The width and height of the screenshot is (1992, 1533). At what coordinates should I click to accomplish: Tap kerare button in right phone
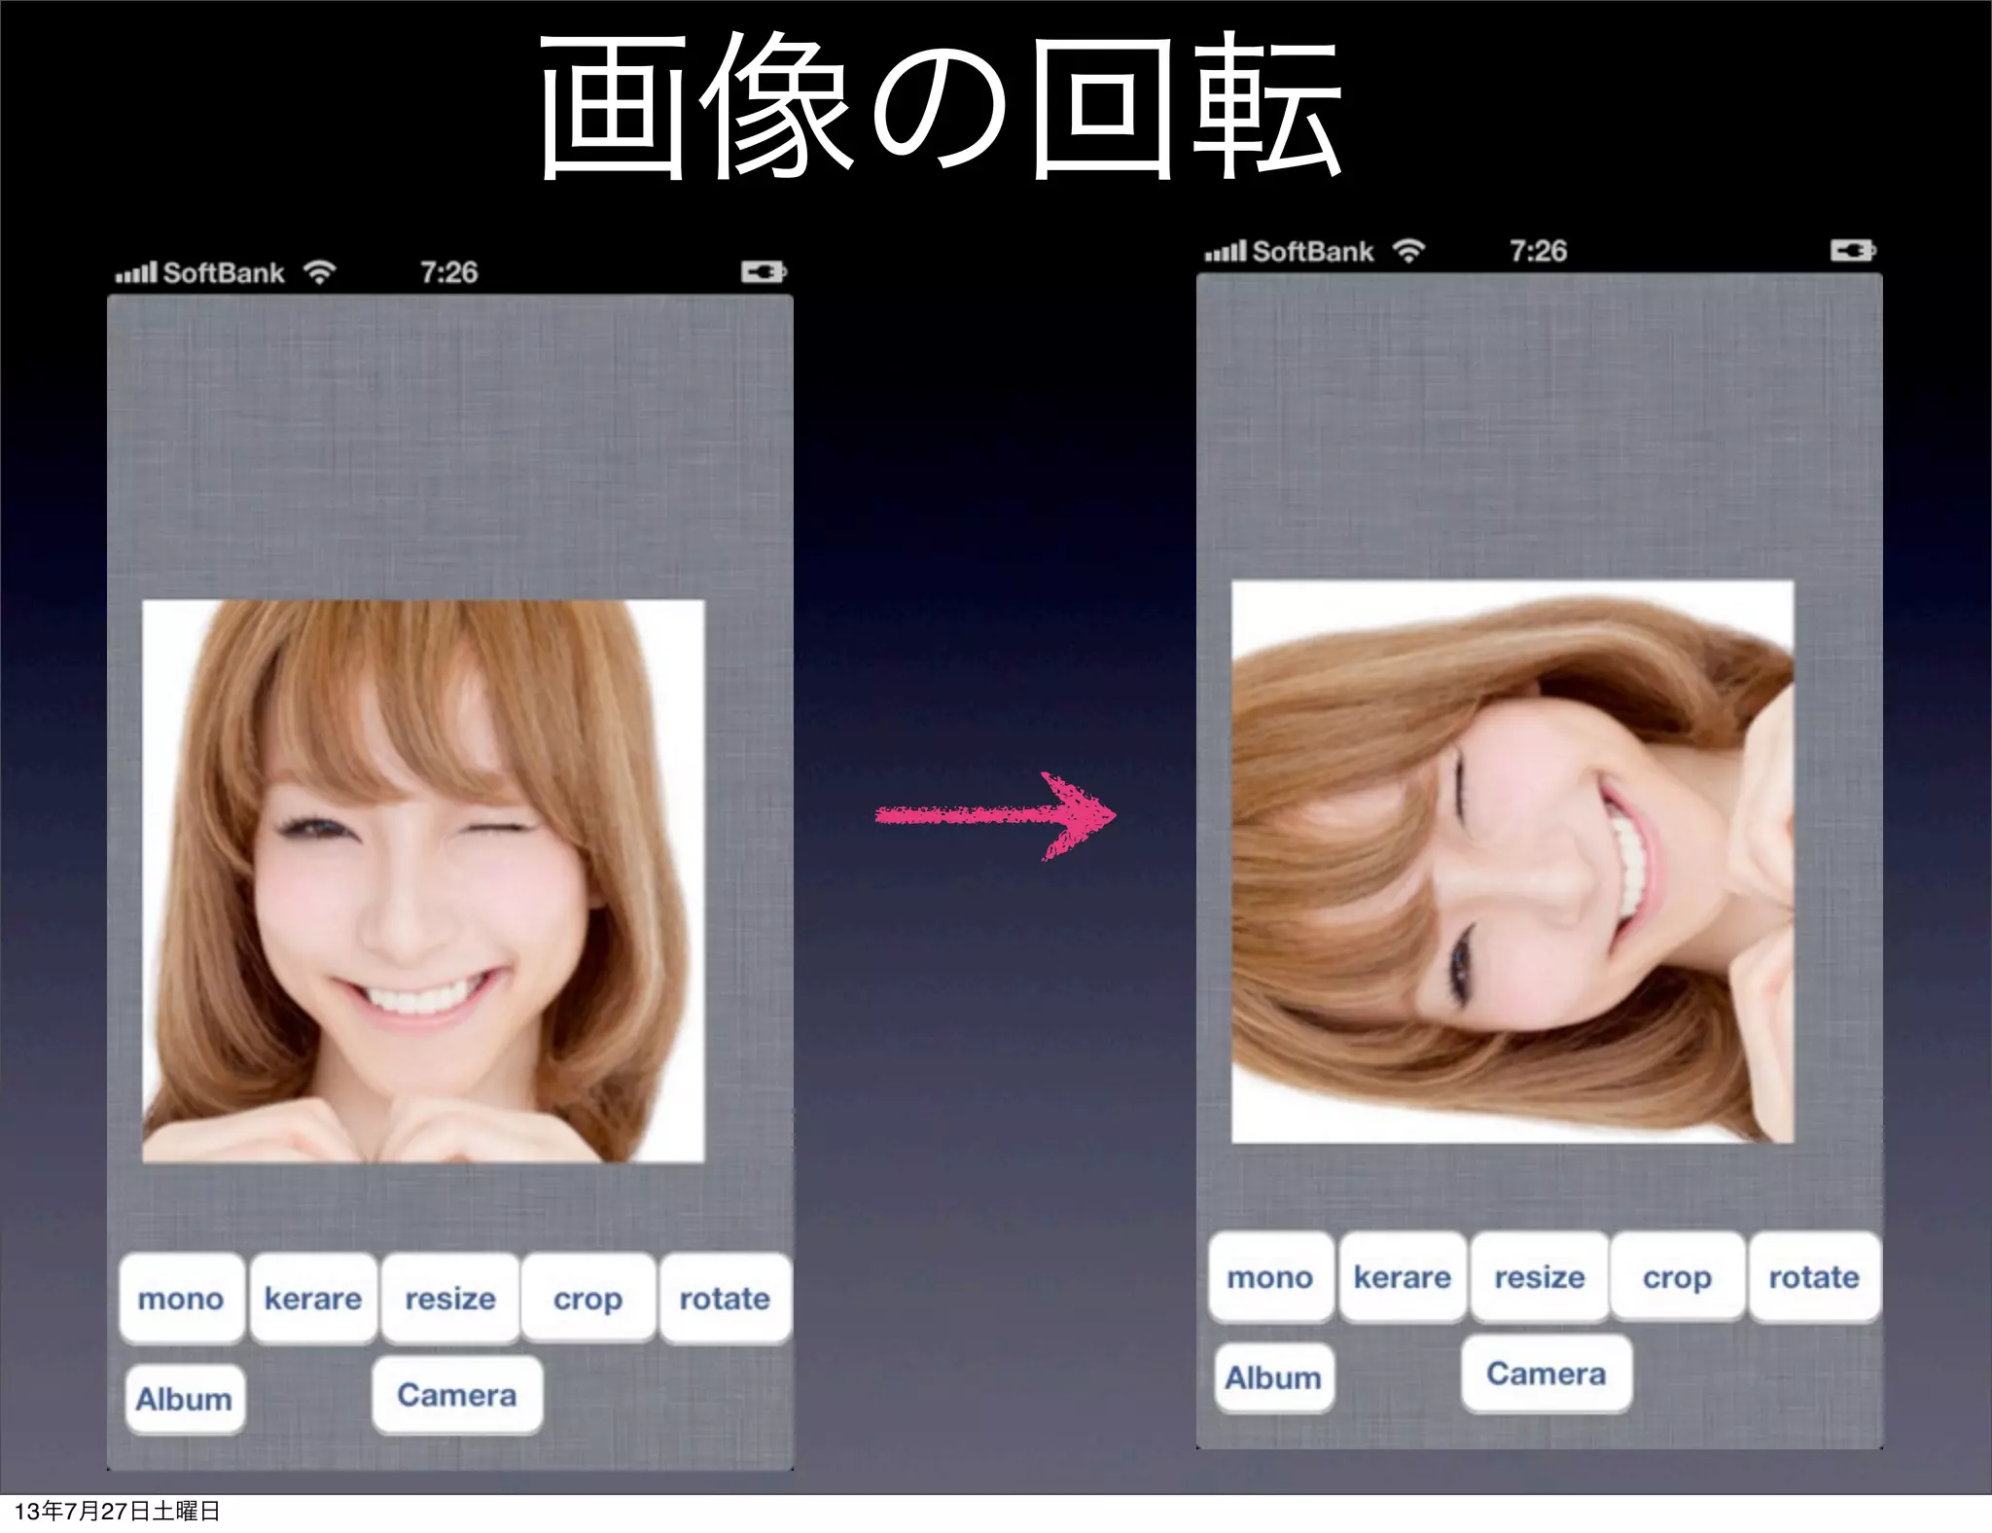1402,1276
